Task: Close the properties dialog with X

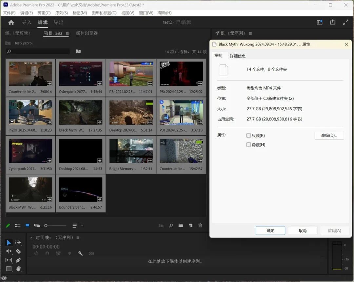Action: (x=346, y=44)
